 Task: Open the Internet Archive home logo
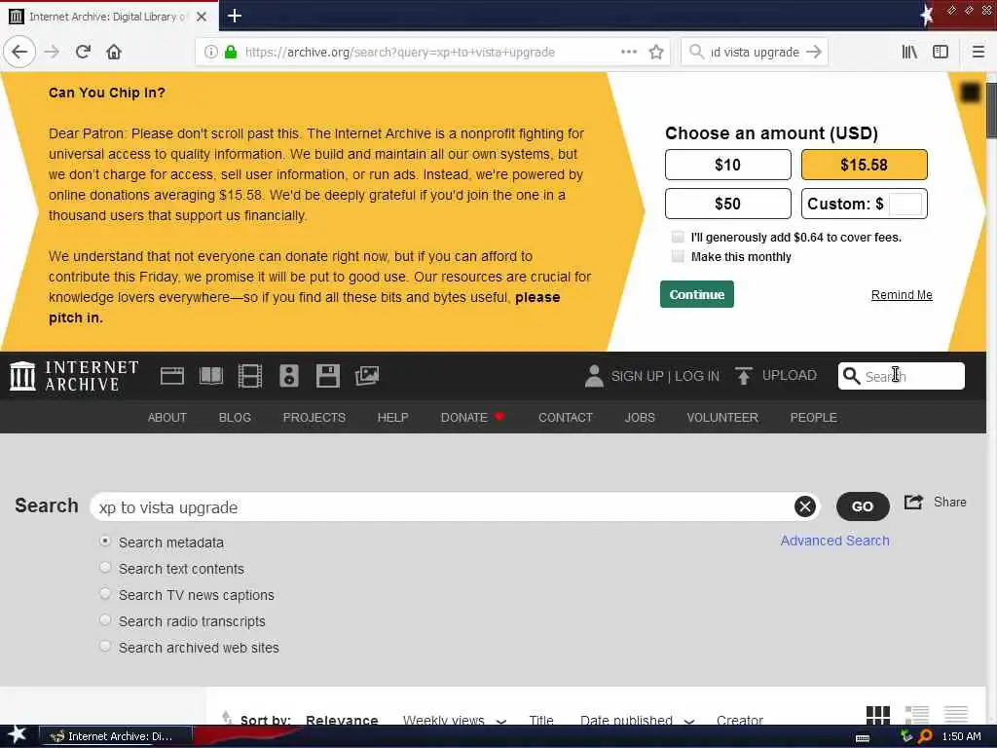point(74,376)
